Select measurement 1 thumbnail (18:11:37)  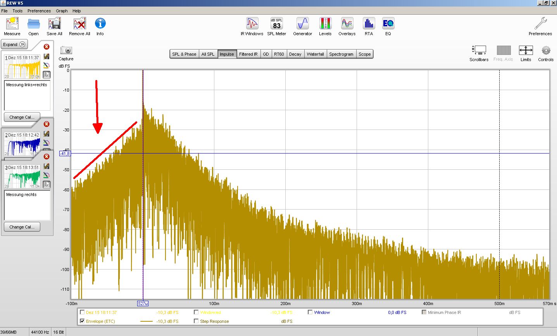22,67
